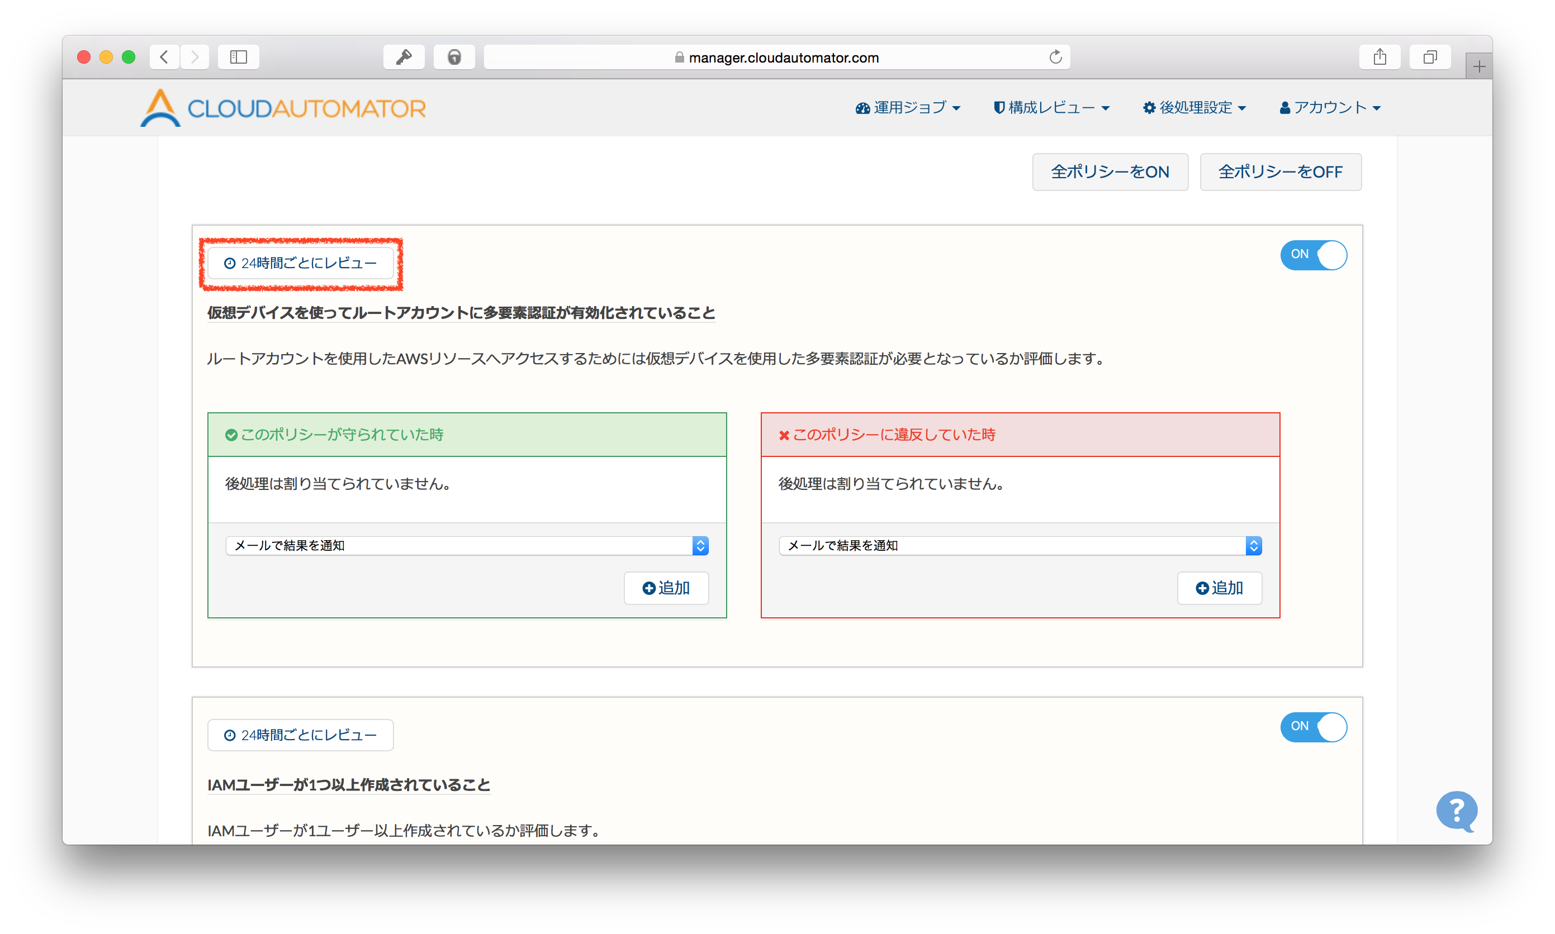Viewport: 1555px width, 934px height.
Task: Click the 全ポリシーをOFF button
Action: click(1280, 172)
